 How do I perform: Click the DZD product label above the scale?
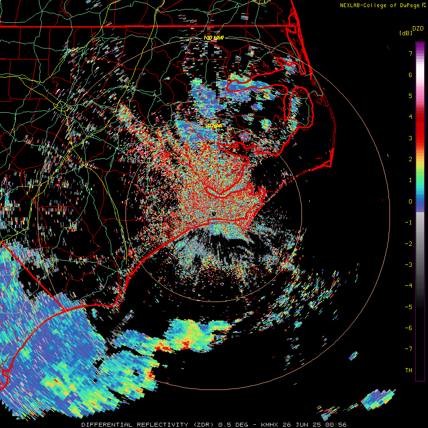tap(418, 29)
